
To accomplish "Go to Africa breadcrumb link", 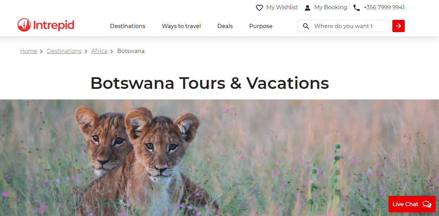I will pyautogui.click(x=99, y=51).
